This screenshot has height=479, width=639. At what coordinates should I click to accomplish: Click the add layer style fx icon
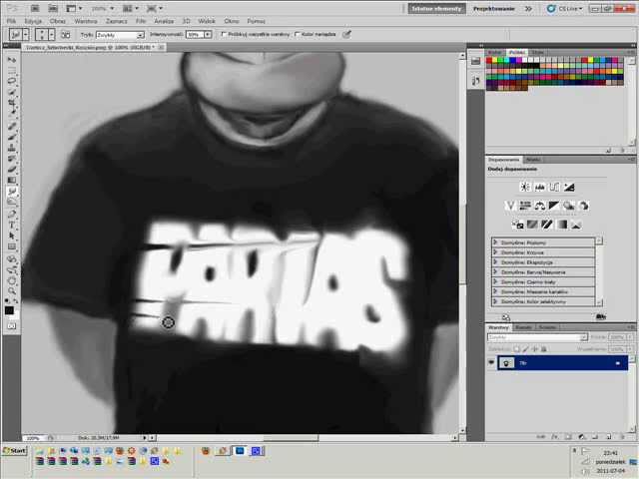click(x=555, y=437)
